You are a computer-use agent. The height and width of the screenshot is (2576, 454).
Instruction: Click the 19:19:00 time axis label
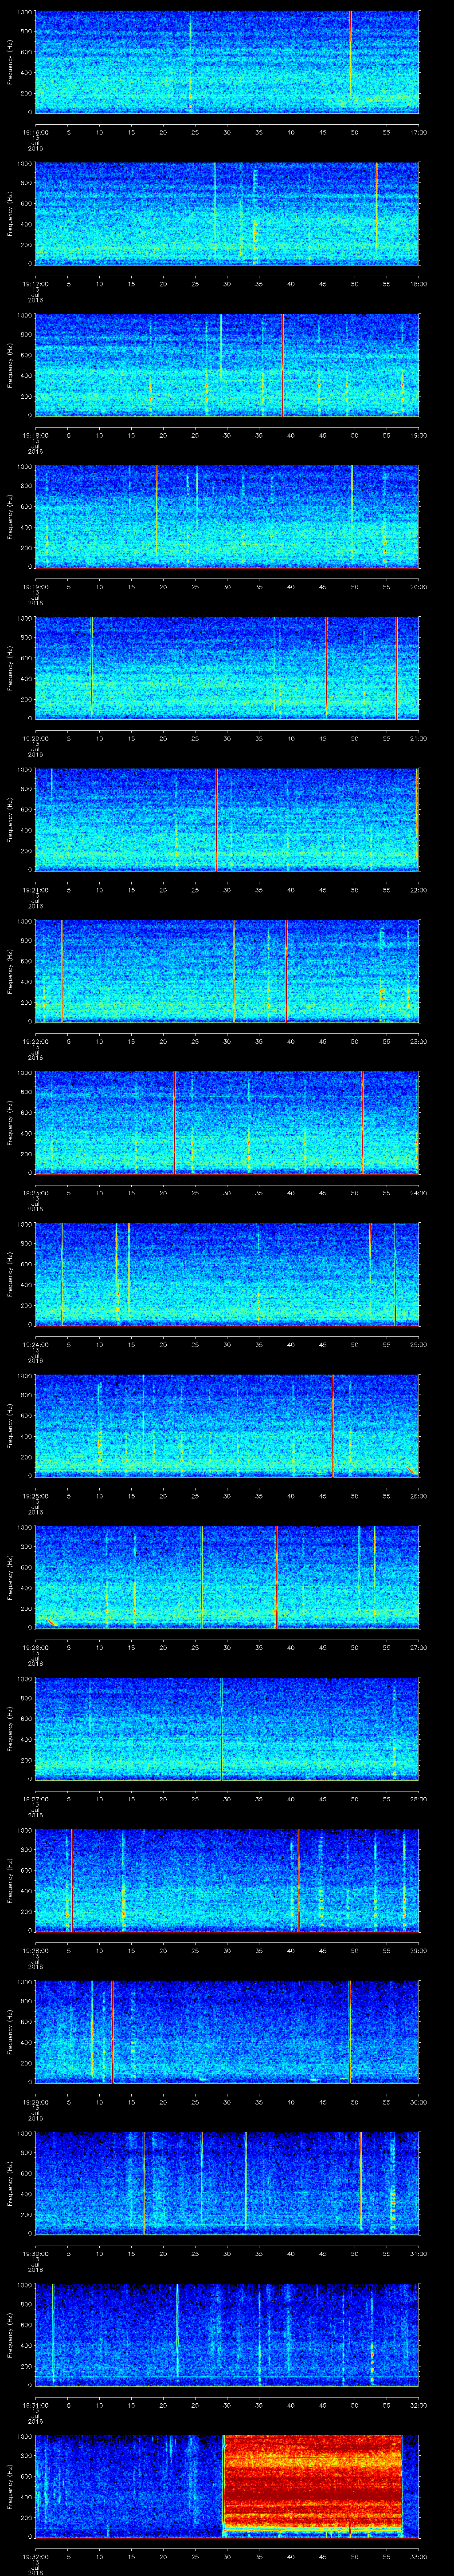click(36, 586)
